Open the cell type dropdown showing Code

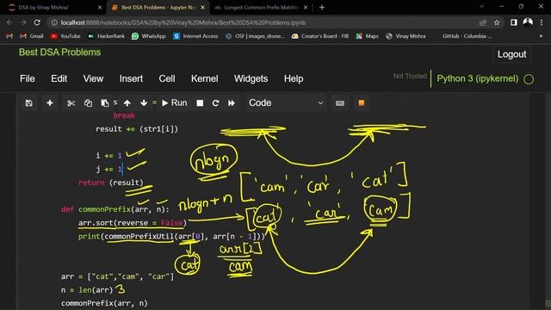pos(286,103)
